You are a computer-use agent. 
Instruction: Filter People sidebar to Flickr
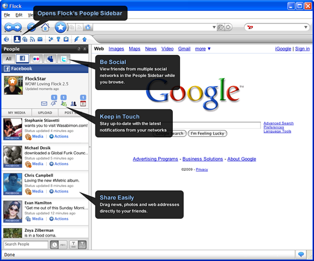pos(36,59)
